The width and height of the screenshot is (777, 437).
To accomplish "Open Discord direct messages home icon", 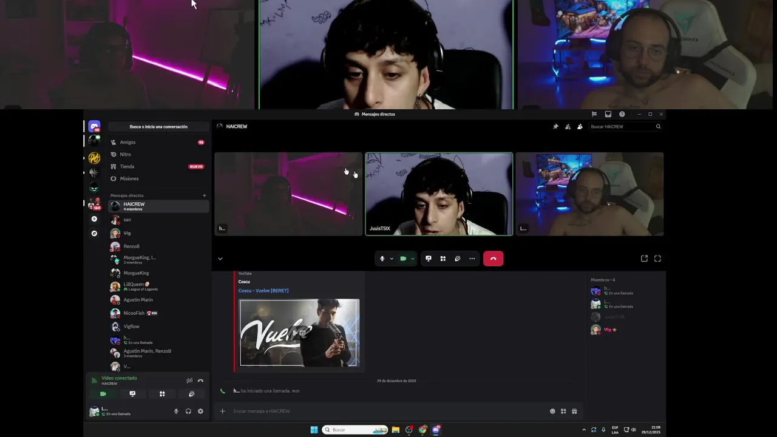I will pyautogui.click(x=94, y=126).
